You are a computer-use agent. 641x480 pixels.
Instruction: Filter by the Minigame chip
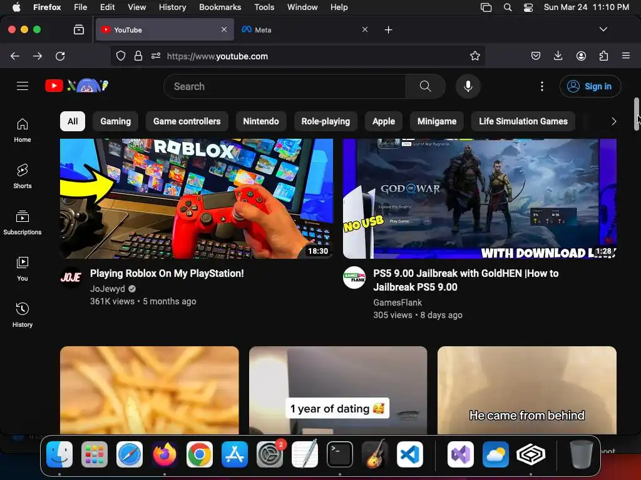tap(436, 121)
